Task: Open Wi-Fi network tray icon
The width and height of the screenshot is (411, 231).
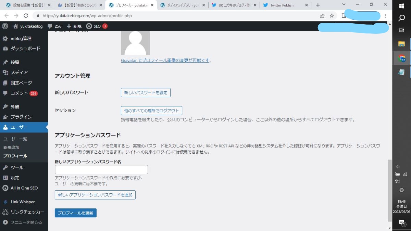Action: pyautogui.click(x=405, y=174)
